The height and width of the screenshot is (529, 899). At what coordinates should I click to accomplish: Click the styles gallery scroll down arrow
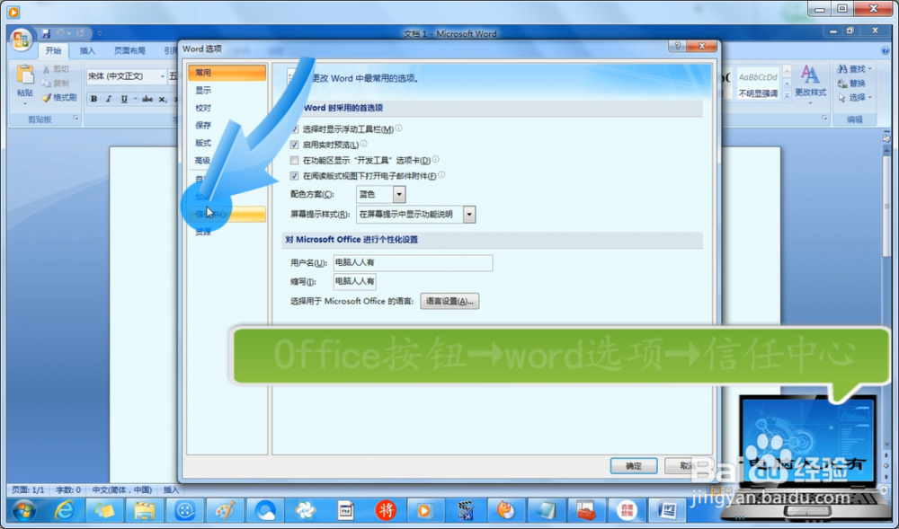pos(787,84)
